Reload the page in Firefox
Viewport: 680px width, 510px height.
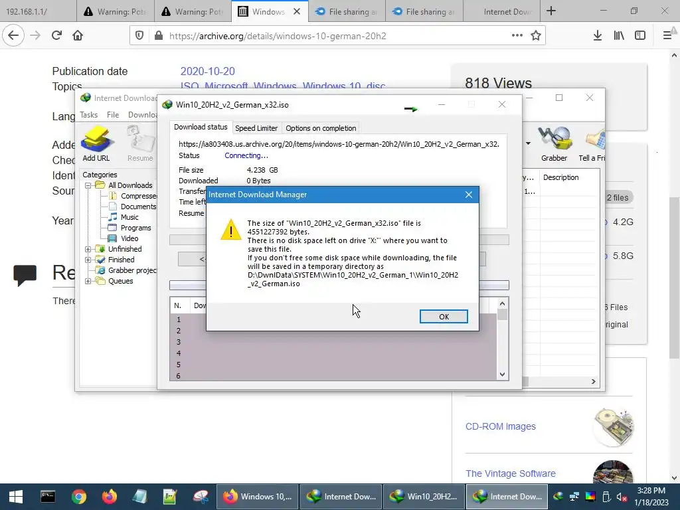[x=57, y=36]
